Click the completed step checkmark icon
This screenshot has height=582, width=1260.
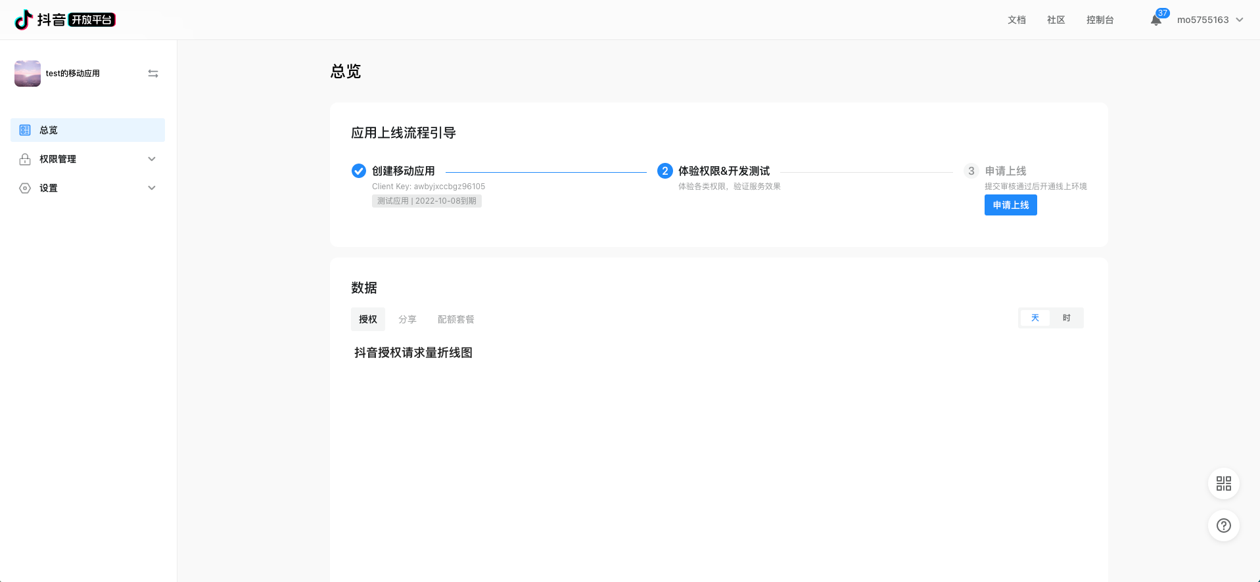[359, 171]
